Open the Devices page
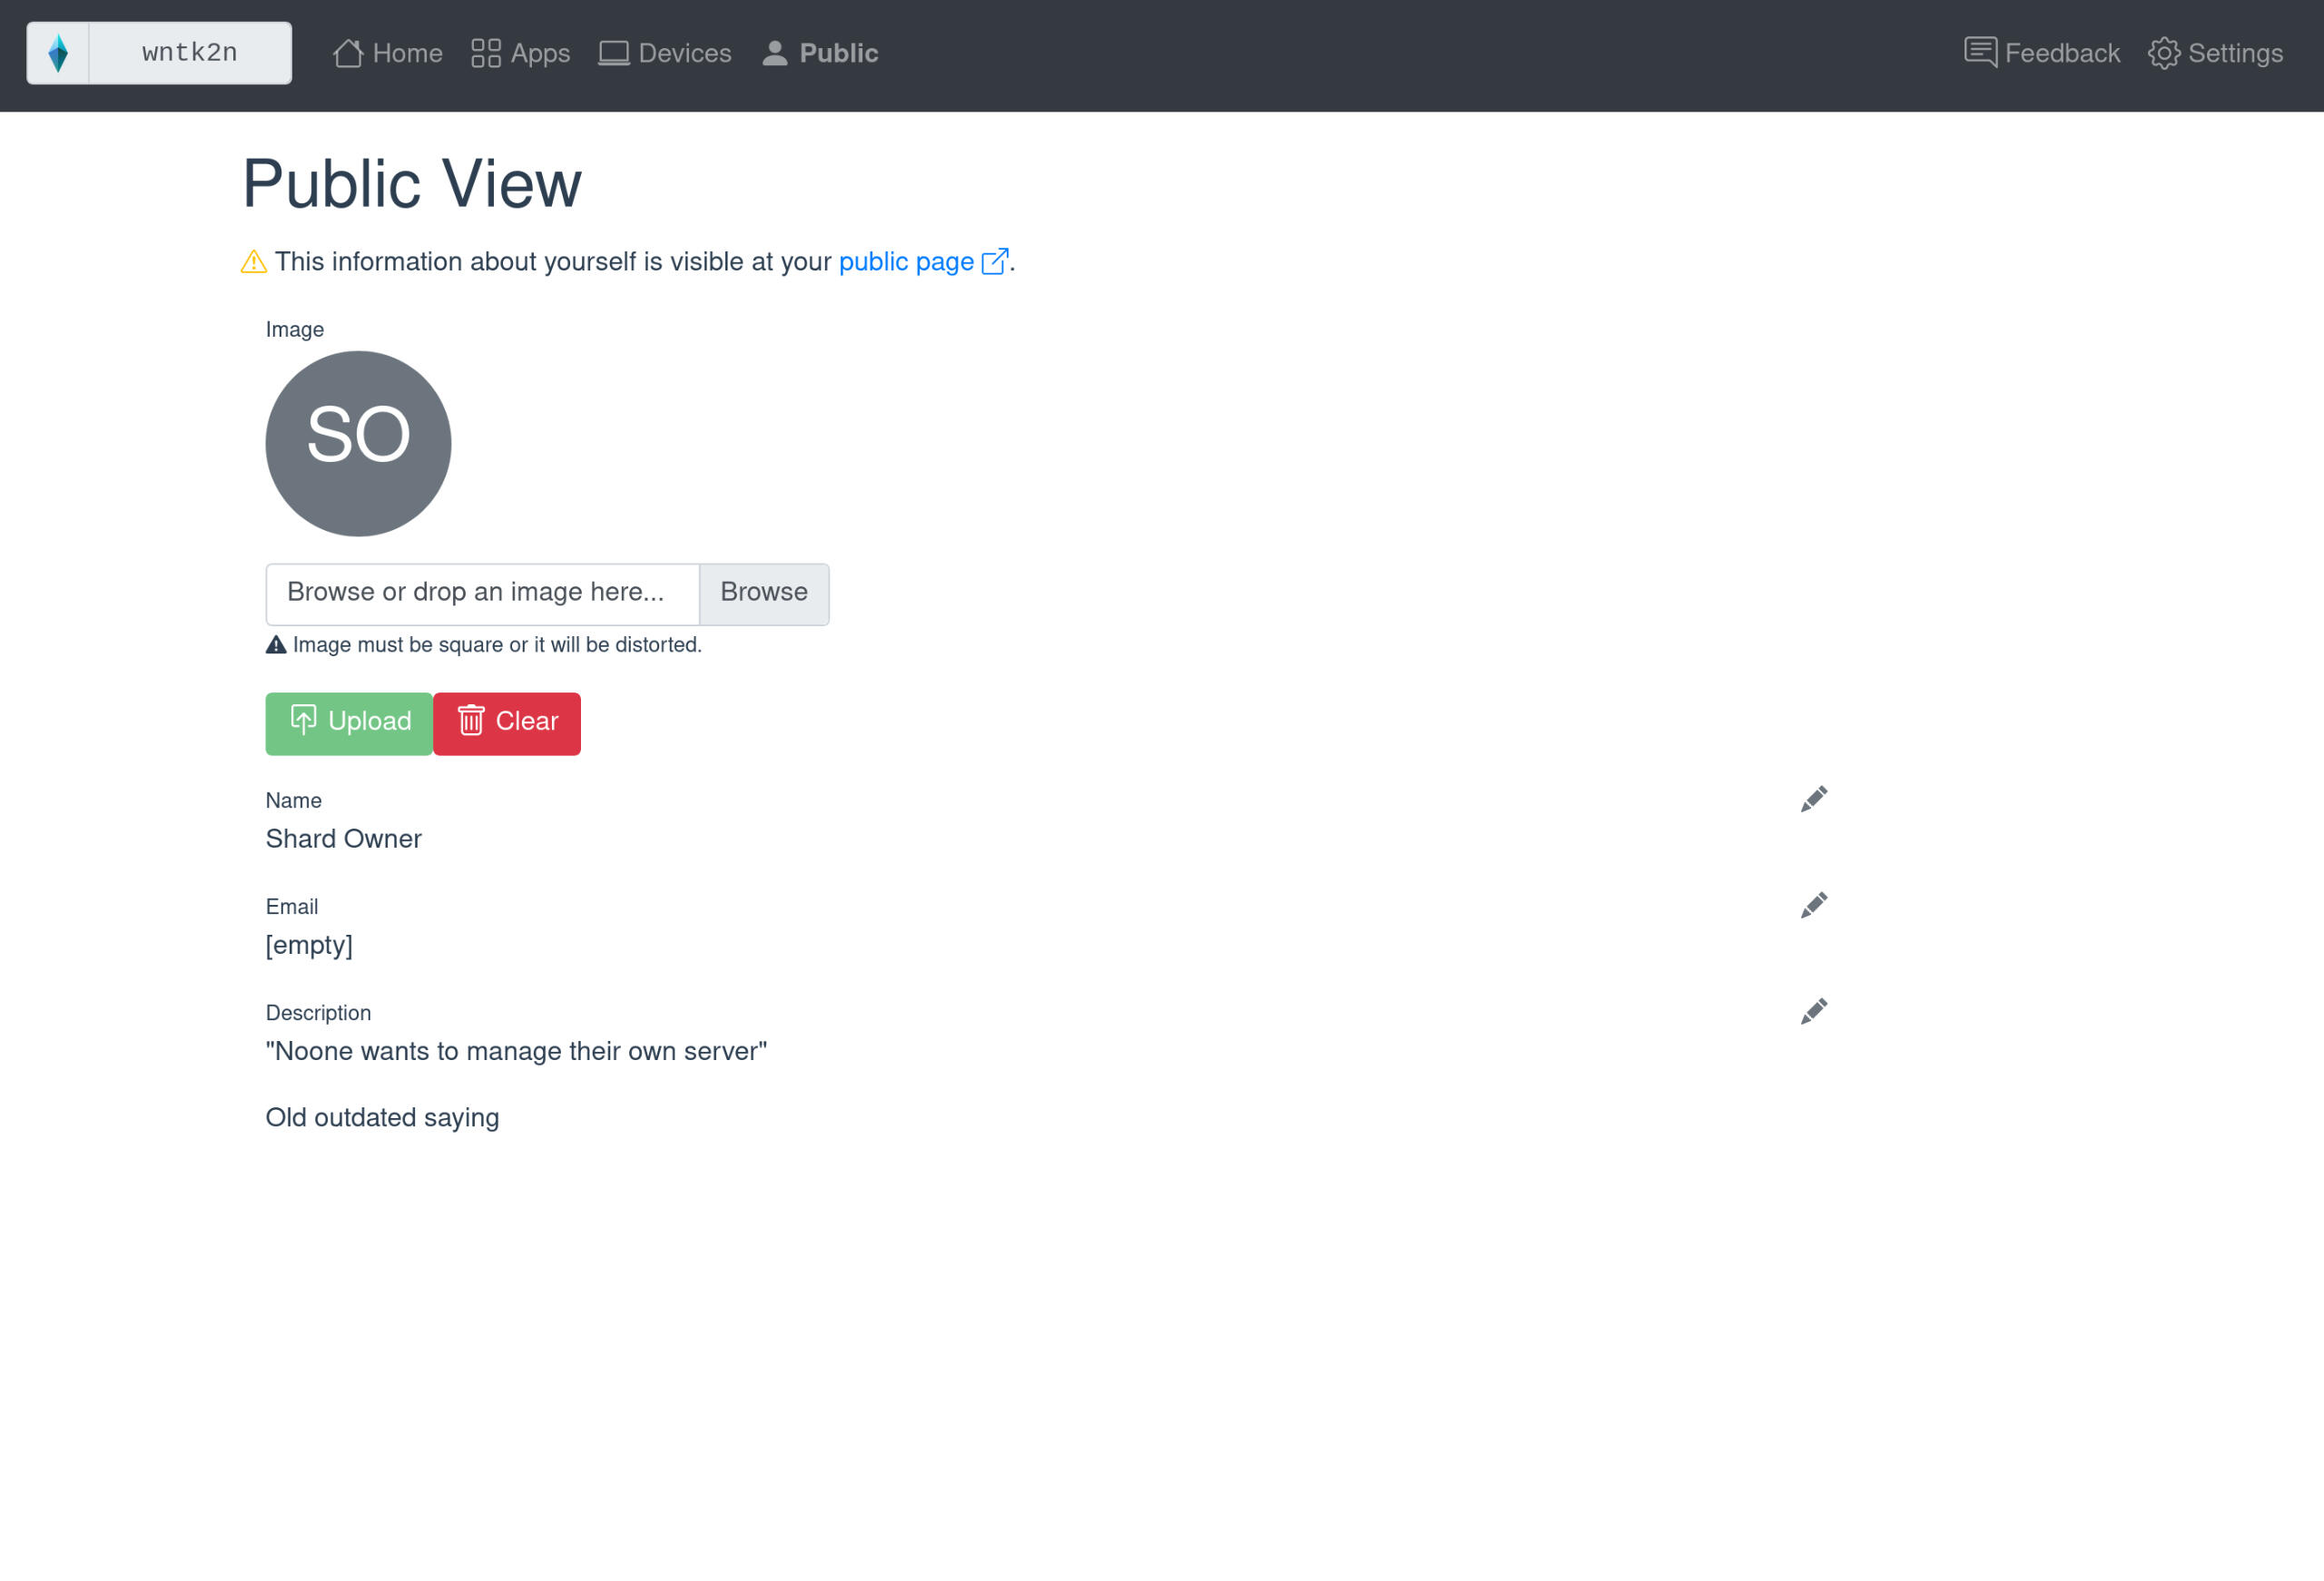 (x=665, y=53)
